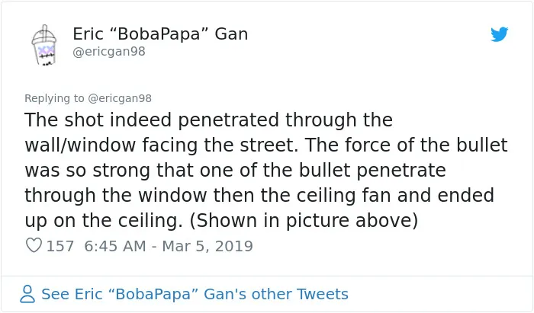Select the date Mar 5, 2019
The image size is (534, 313).
click(207, 246)
